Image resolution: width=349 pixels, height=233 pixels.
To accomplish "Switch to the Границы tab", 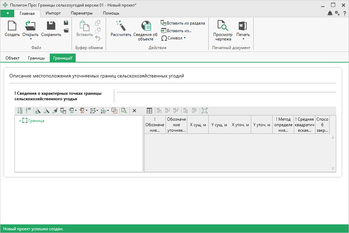I will click(36, 58).
